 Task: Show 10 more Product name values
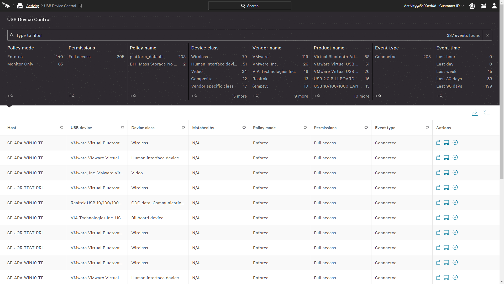tap(361, 96)
